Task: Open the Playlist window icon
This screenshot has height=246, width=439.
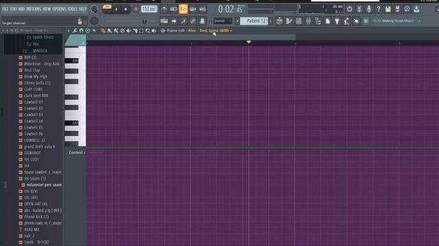Action: pos(279,21)
